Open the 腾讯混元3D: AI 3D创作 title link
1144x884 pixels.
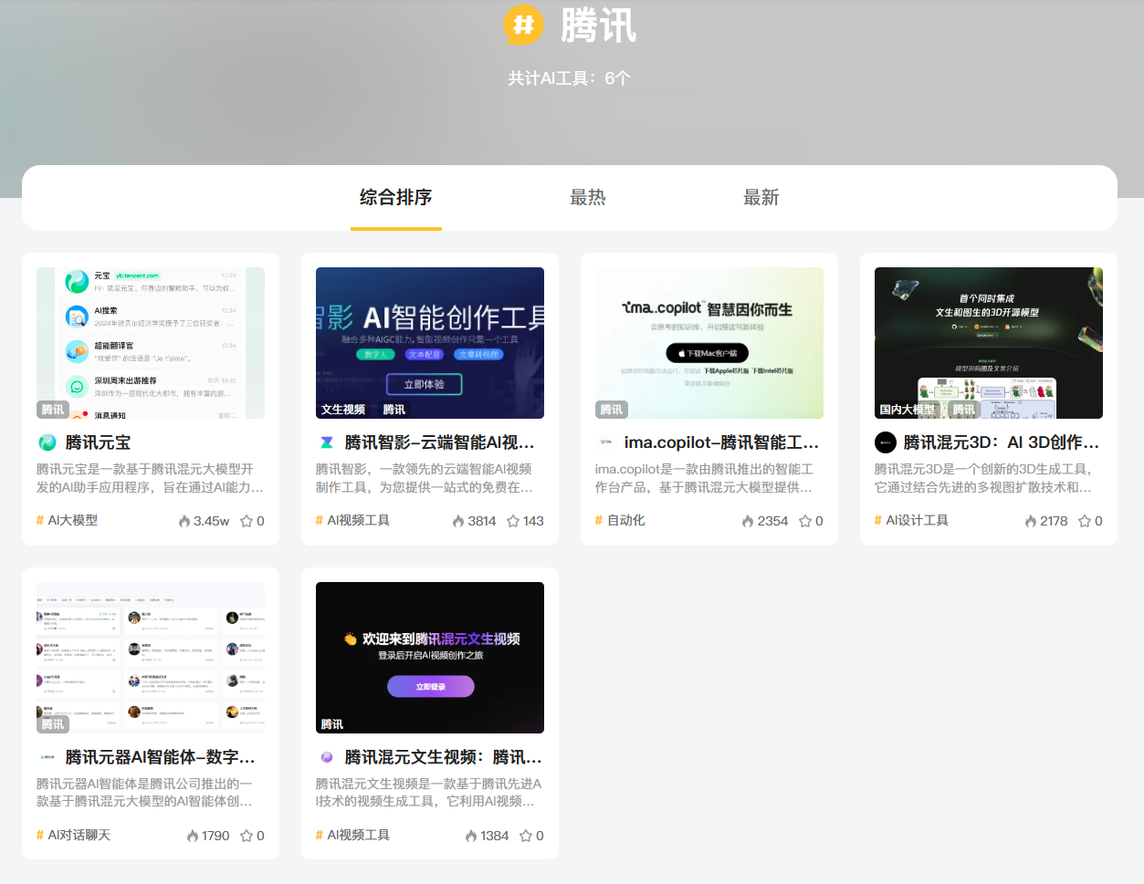[1002, 442]
